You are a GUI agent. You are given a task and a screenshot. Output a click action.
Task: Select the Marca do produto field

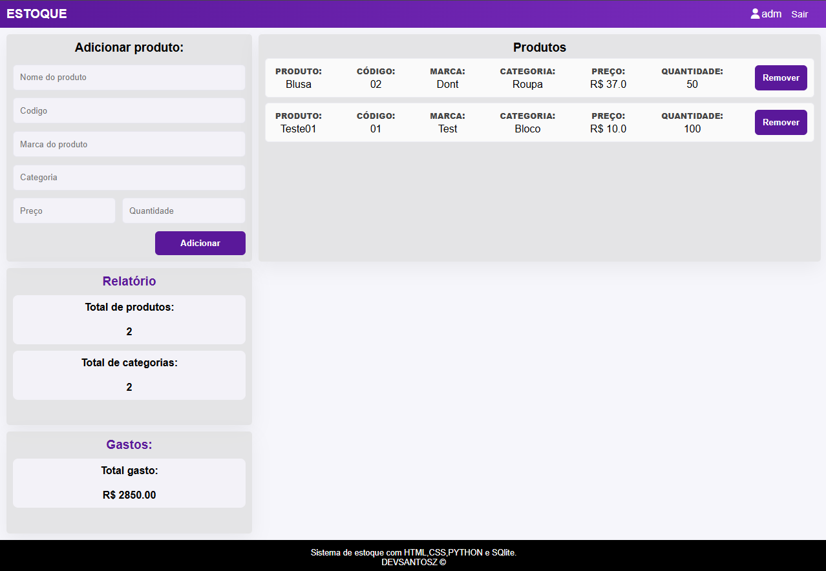point(129,144)
